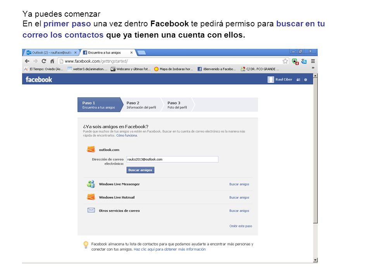Open Webcams y últimas fot bookmark
Screen dimensions: 372x279
click(x=131, y=69)
